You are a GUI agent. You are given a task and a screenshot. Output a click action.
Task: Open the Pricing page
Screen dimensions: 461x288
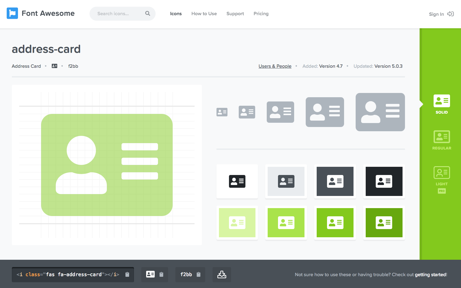click(261, 14)
